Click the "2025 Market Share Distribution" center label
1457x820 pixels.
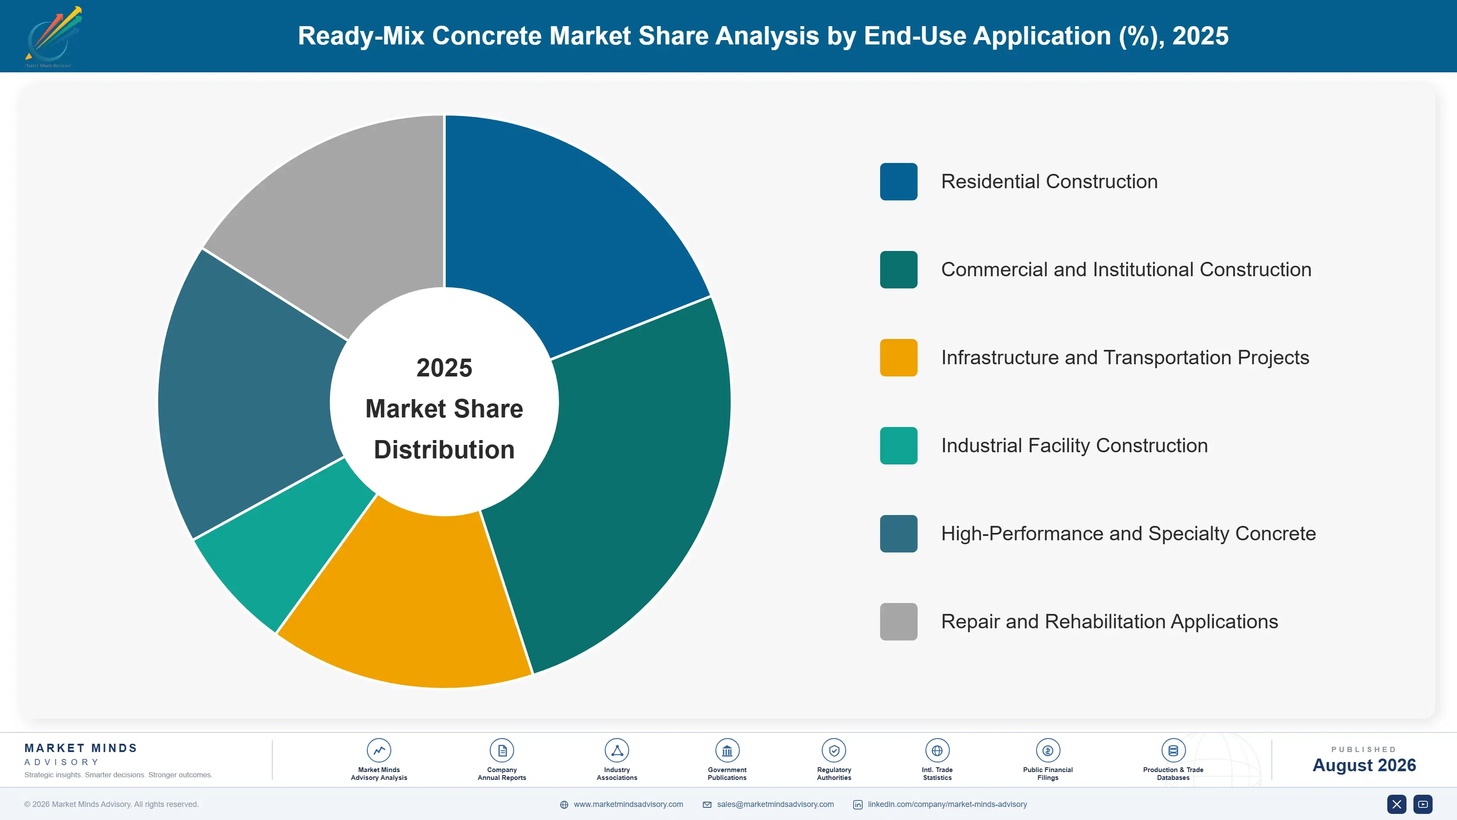444,408
